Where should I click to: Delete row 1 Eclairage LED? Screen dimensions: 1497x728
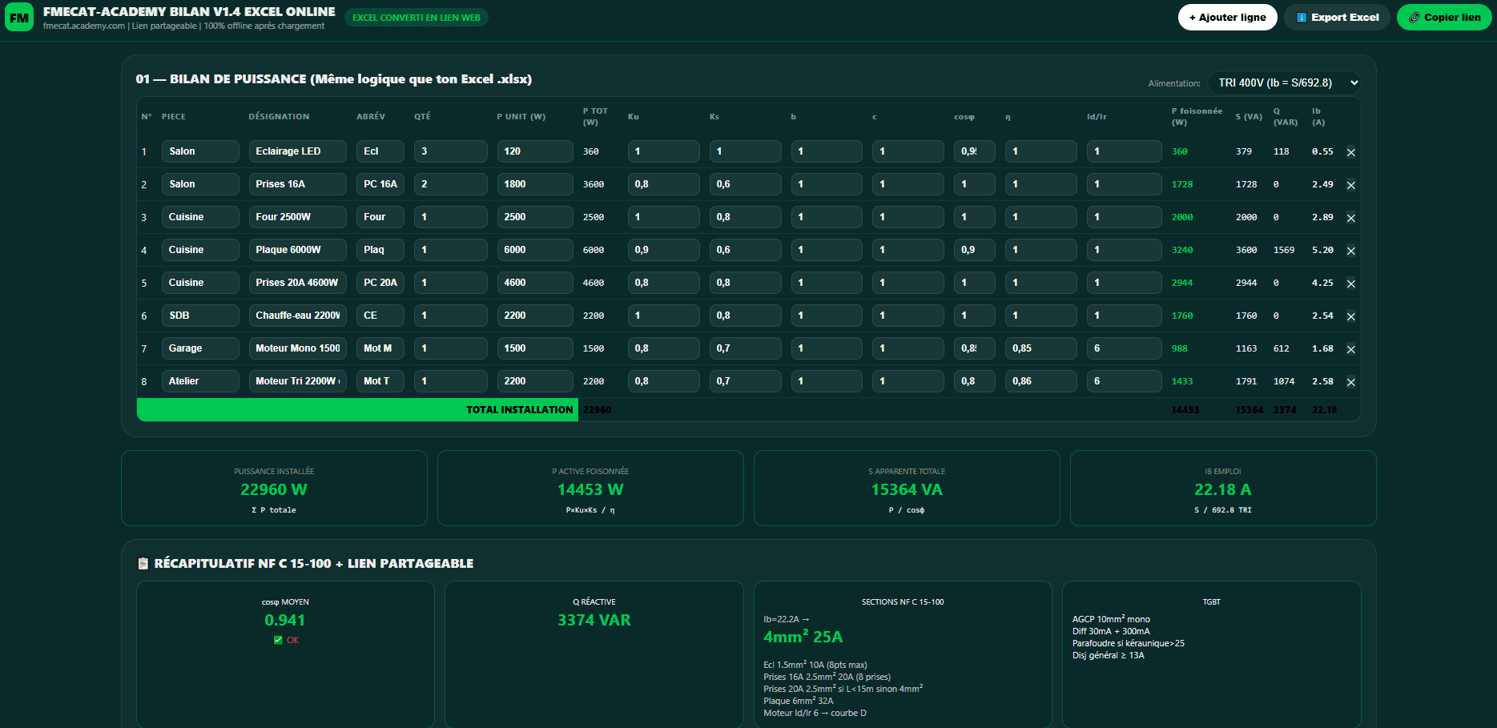tap(1350, 152)
